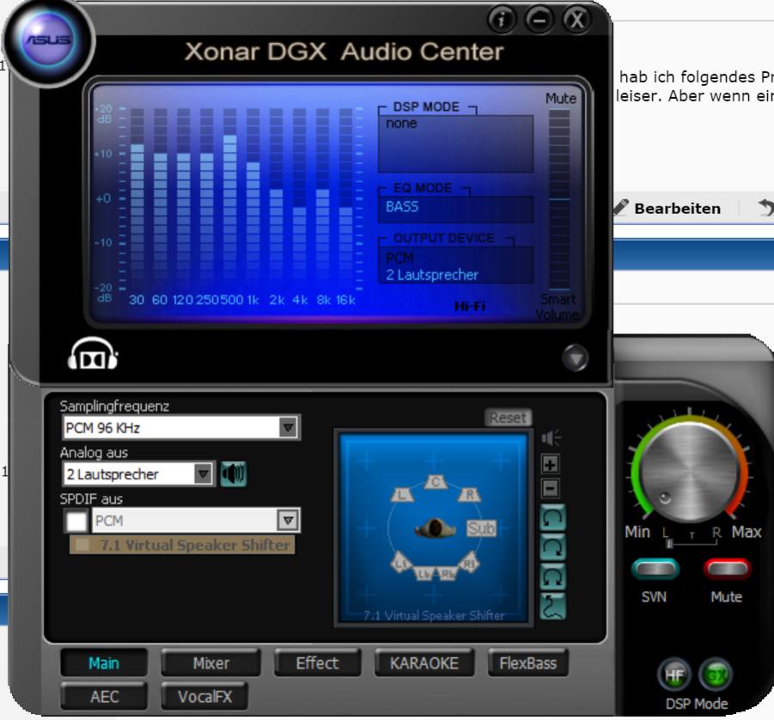The image size is (774, 720).
Task: Click the Hi-Fi label
Action: coord(470,306)
